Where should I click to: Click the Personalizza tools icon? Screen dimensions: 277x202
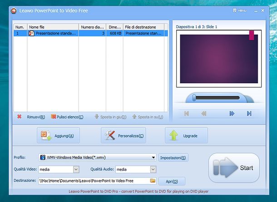point(110,135)
